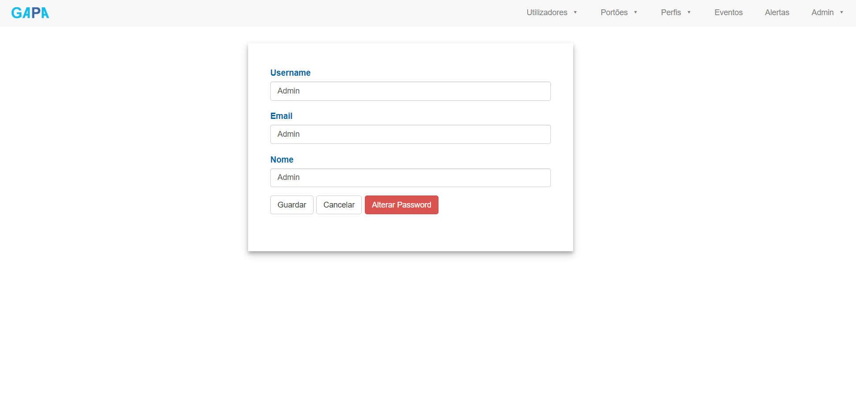The height and width of the screenshot is (420, 856).
Task: Focus the Username input field
Action: [410, 91]
